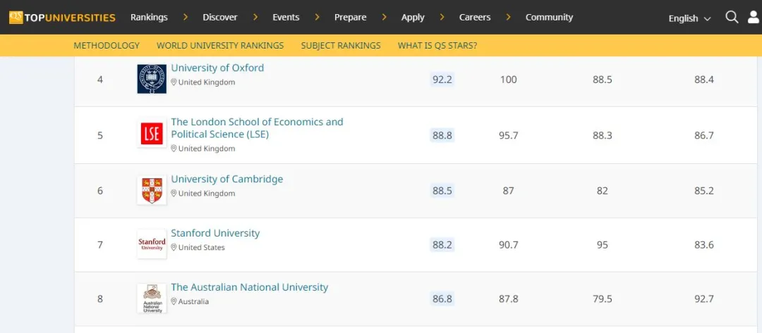Viewport: 762px width, 333px height.
Task: Go to the QS TopUniversities home logo
Action: click(62, 18)
